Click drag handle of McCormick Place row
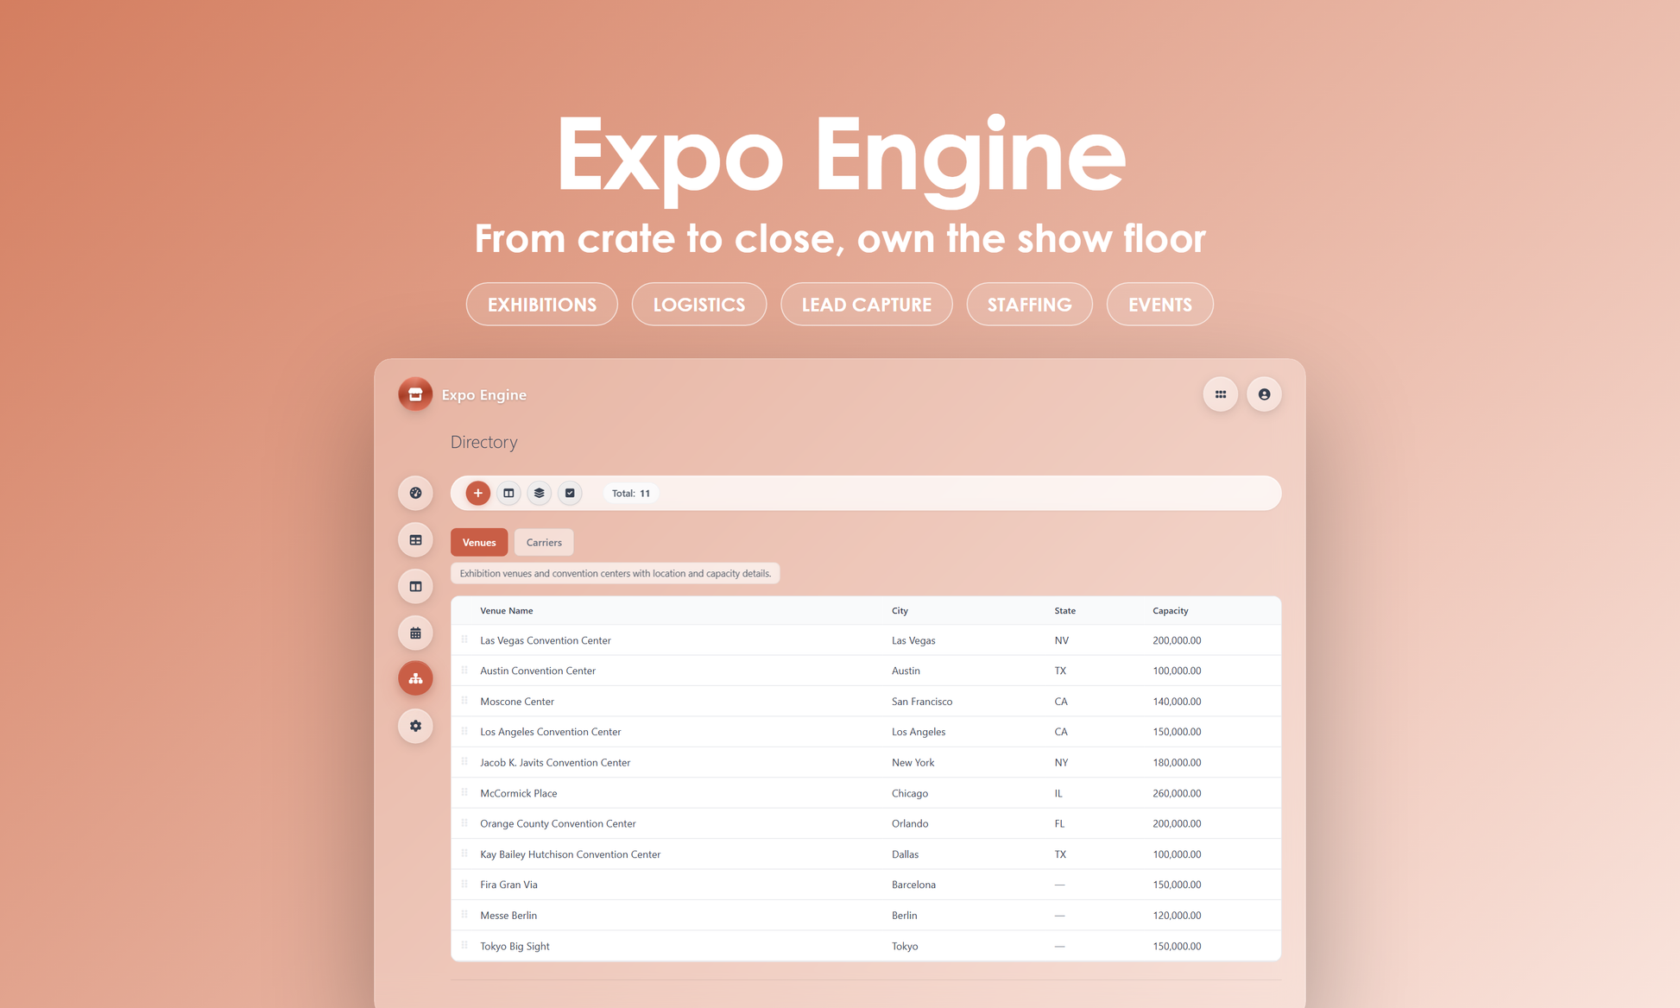 coord(464,792)
